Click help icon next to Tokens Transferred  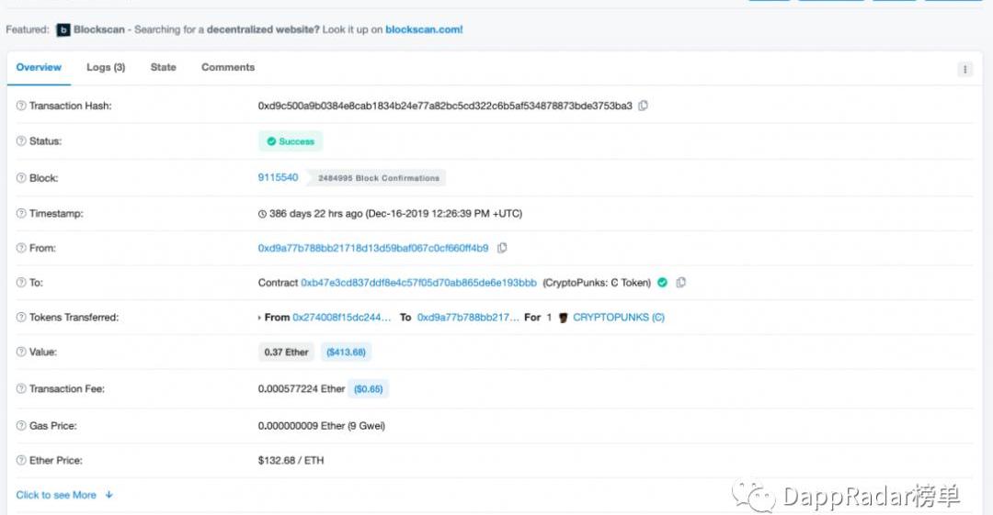point(21,318)
